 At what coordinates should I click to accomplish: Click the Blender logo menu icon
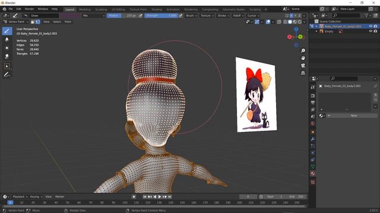tap(4, 9)
